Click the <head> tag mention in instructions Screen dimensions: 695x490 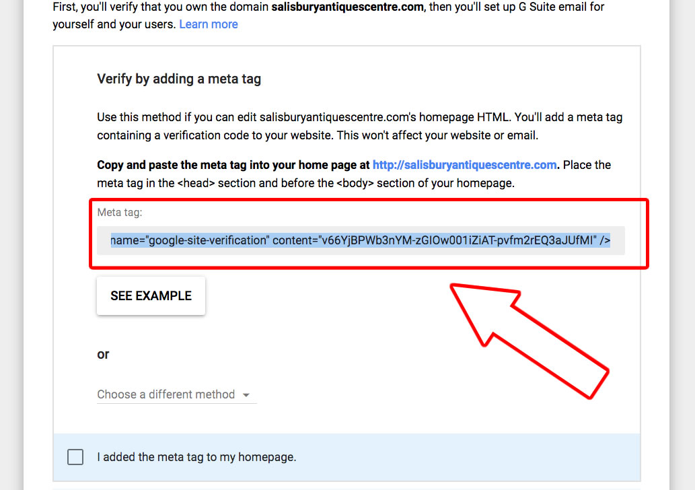[200, 183]
